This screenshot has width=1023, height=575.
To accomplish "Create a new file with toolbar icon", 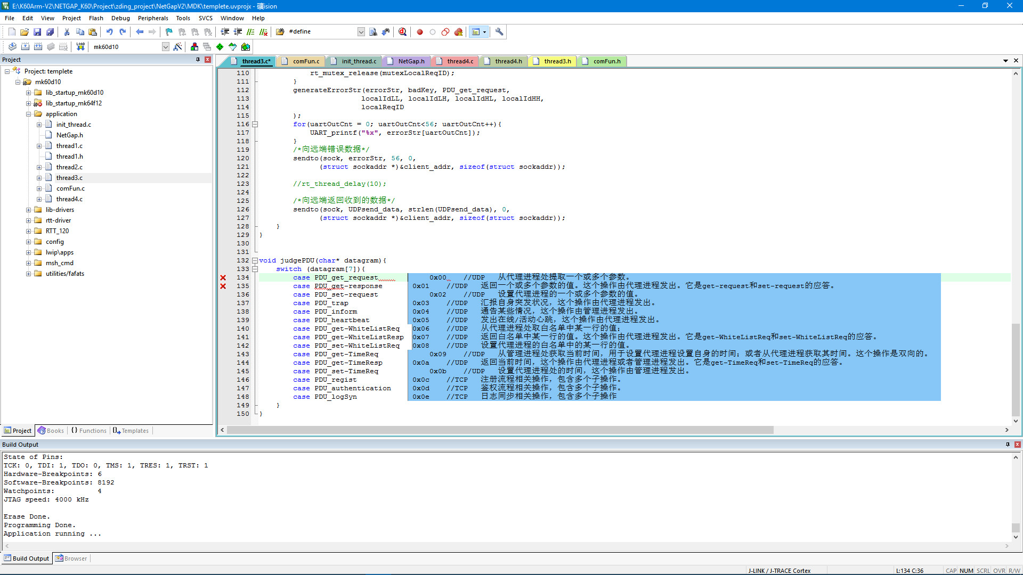I will click(x=12, y=32).
